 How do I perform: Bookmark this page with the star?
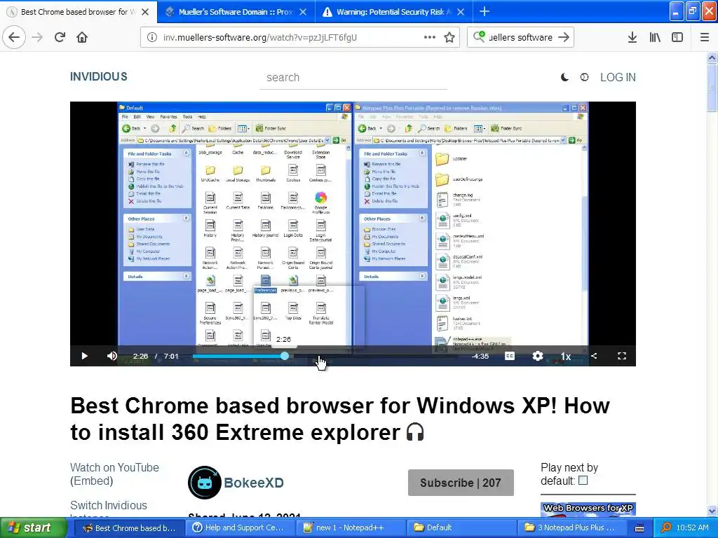(x=449, y=38)
